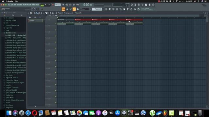
Task: Toggle wait for input before playing
Action: point(67,5)
